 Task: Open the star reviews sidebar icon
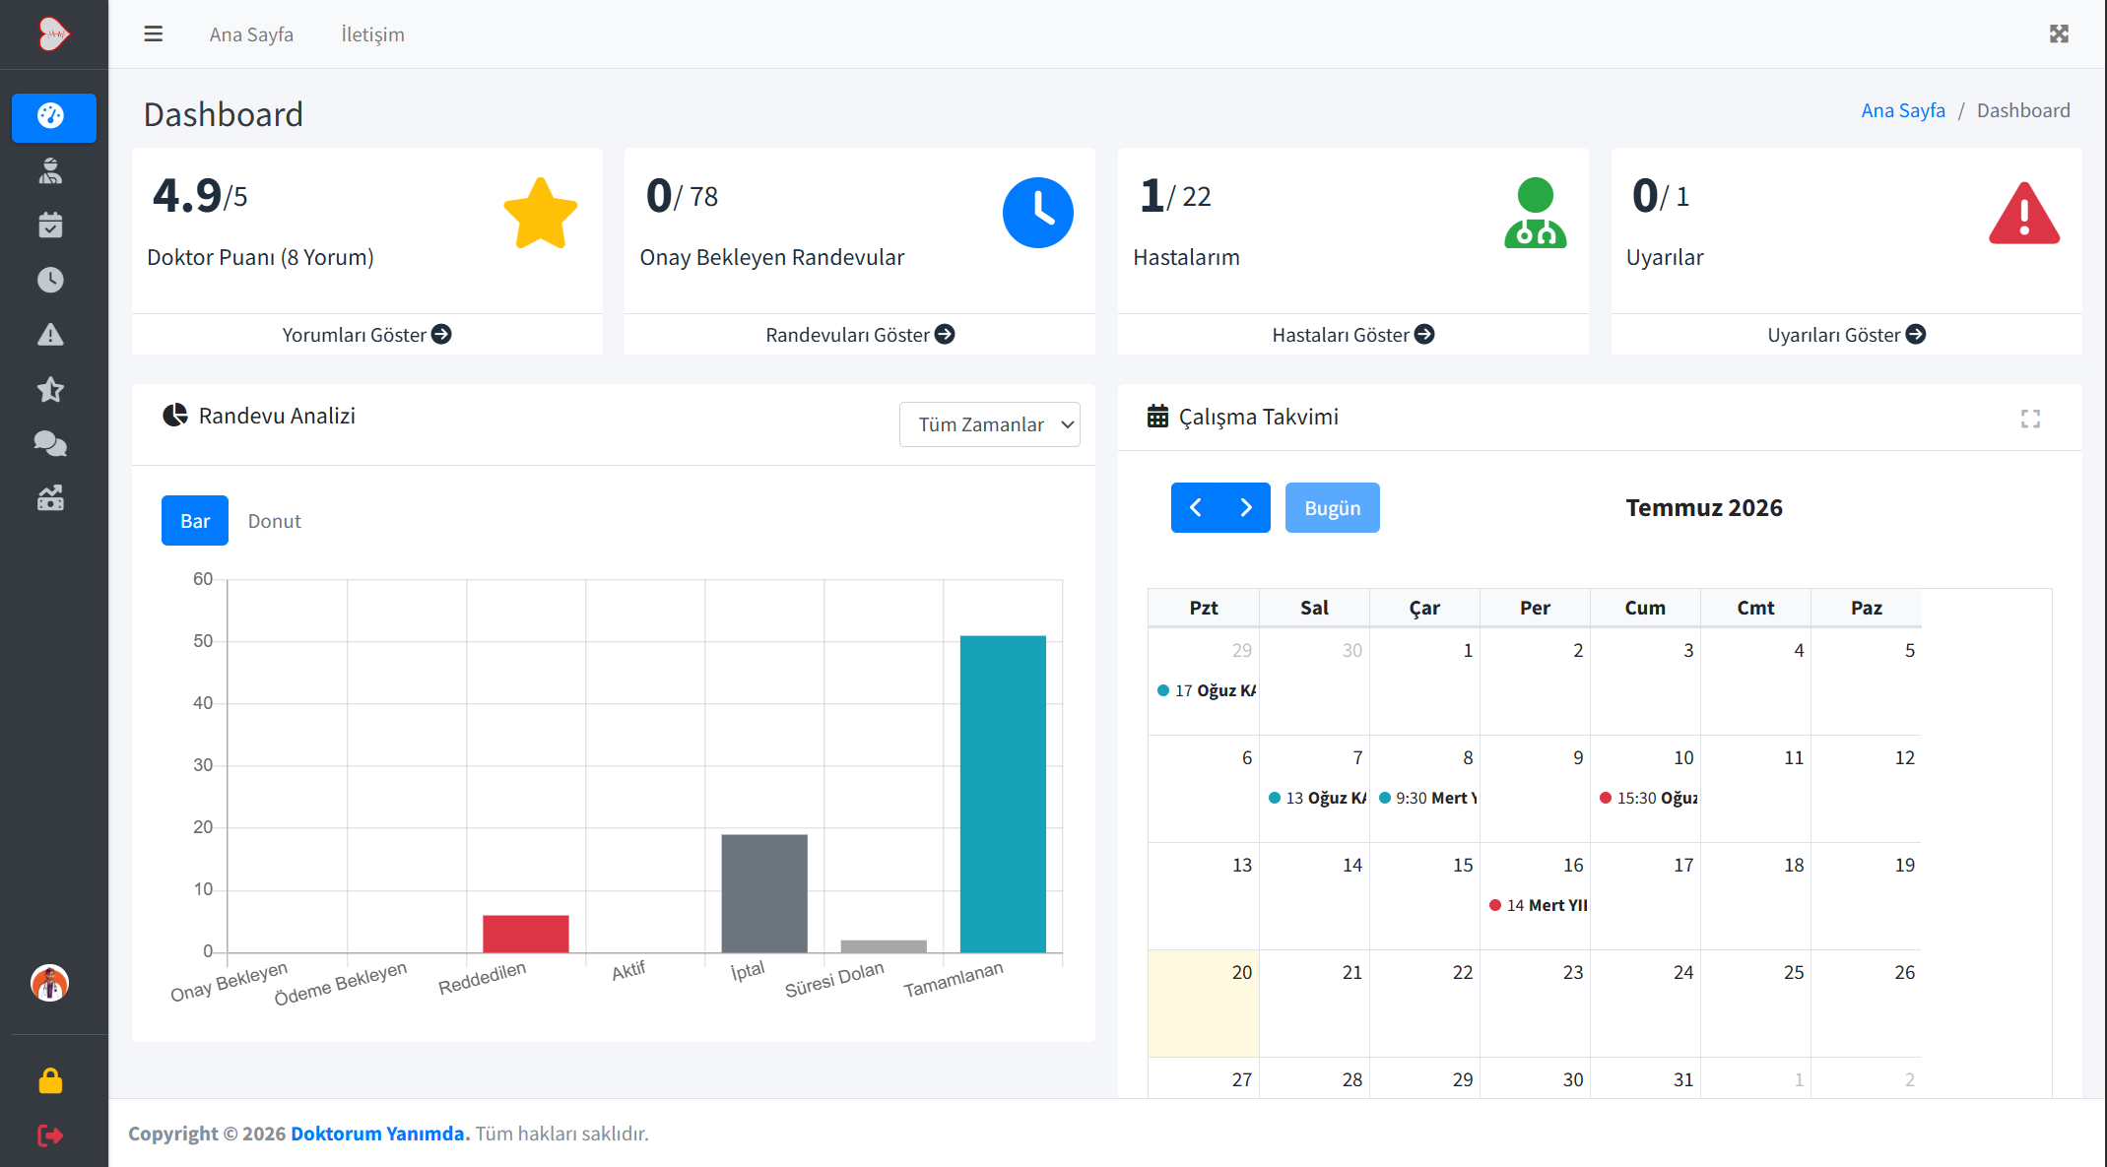pos(51,390)
